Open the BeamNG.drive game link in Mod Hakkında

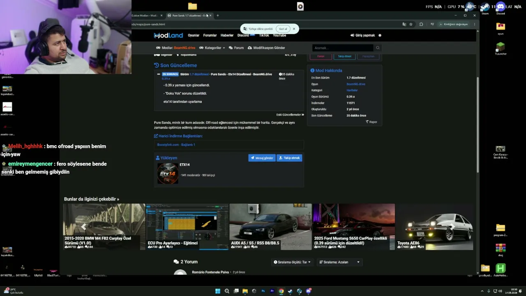(356, 84)
